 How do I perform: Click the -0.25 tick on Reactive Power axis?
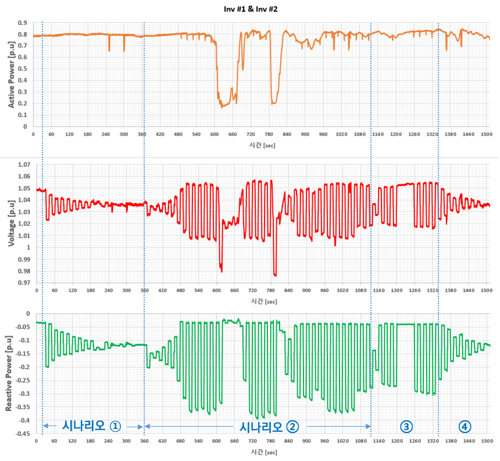pos(23,380)
